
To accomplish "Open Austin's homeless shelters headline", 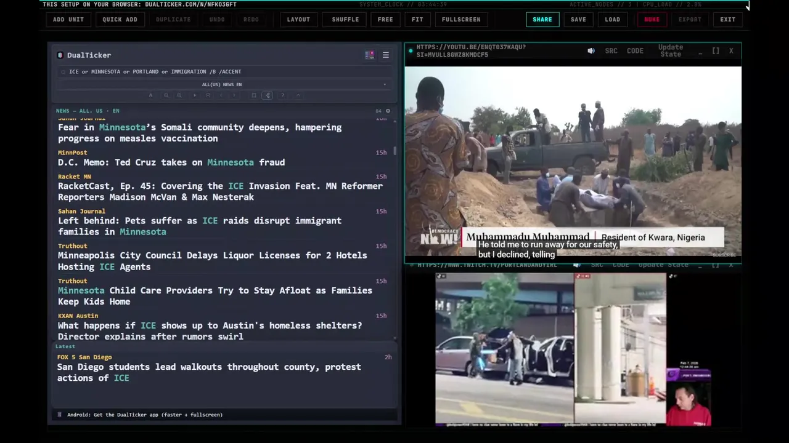I will 210,330.
